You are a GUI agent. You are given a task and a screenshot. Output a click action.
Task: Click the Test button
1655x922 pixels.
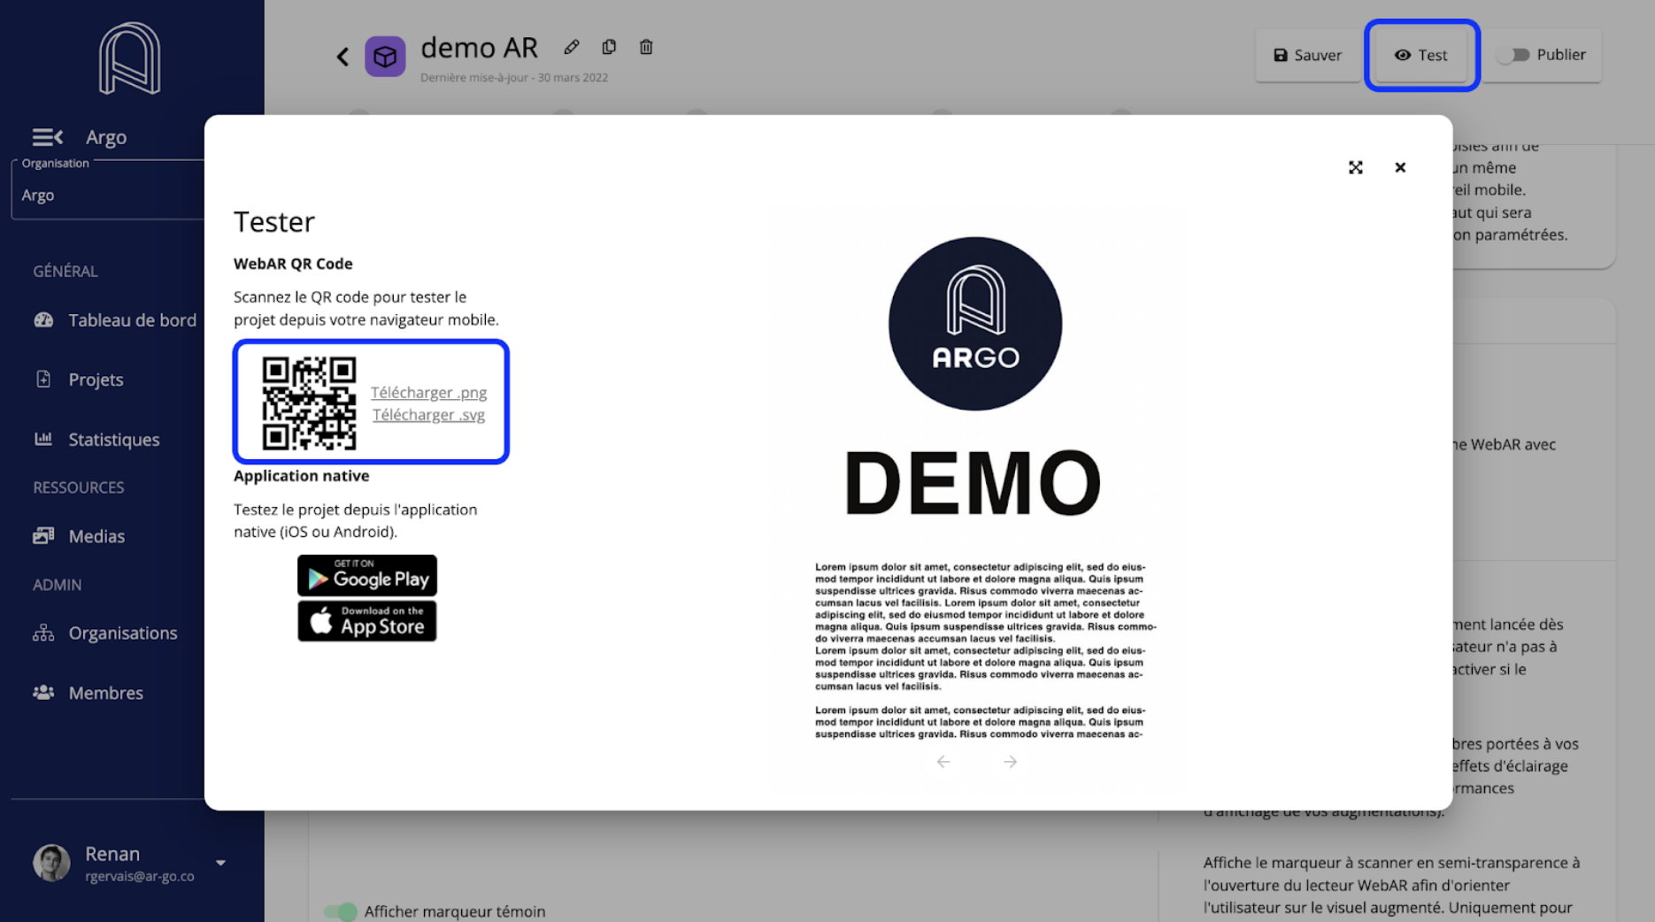point(1421,55)
